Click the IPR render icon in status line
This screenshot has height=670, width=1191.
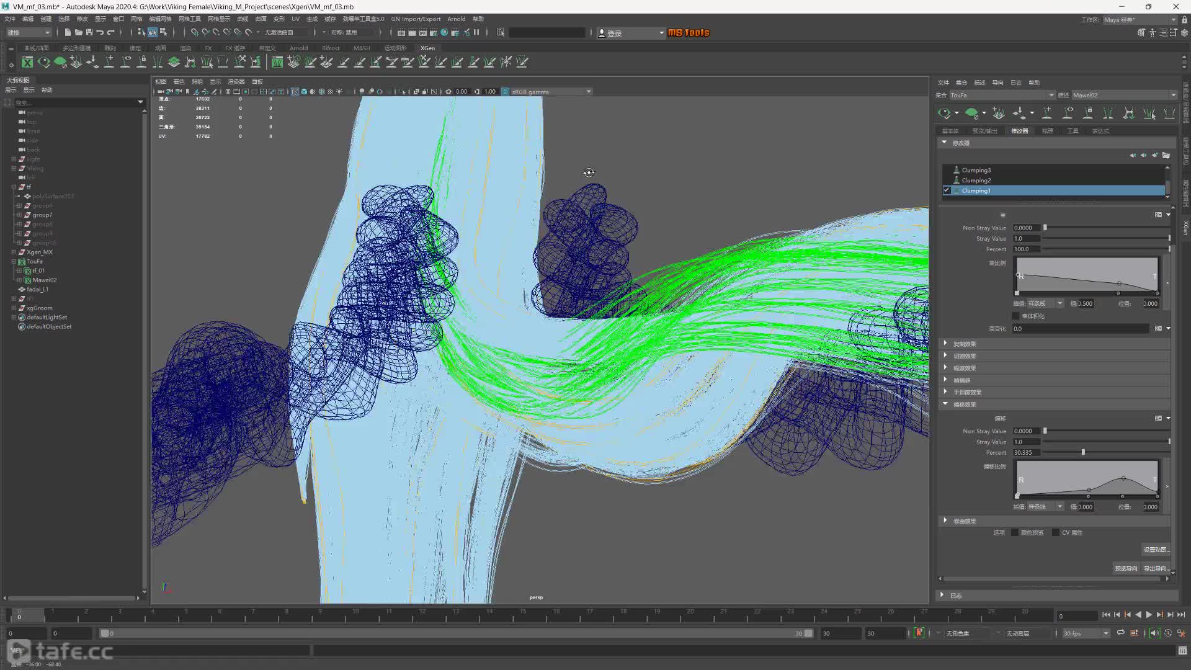(422, 32)
